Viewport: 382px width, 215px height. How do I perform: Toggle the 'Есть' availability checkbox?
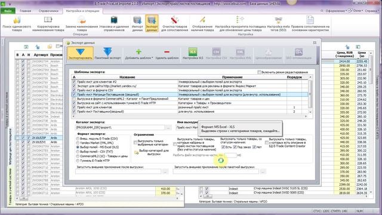[x=223, y=147]
